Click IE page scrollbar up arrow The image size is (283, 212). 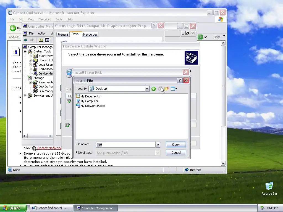pos(223,43)
